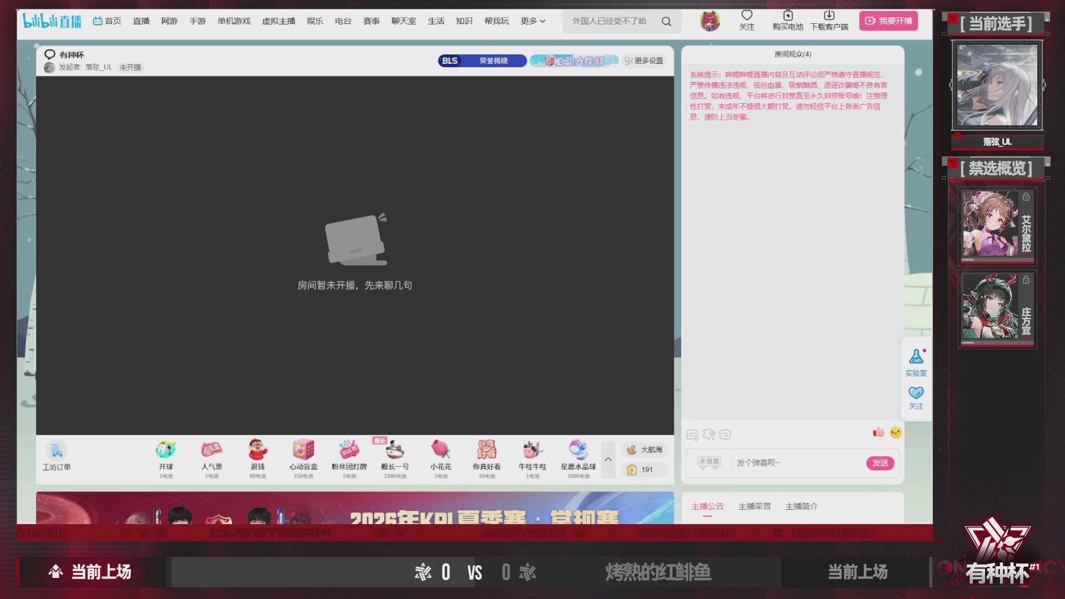The image size is (1065, 599).
Task: Click the 我要开播 button
Action: pyautogui.click(x=888, y=21)
